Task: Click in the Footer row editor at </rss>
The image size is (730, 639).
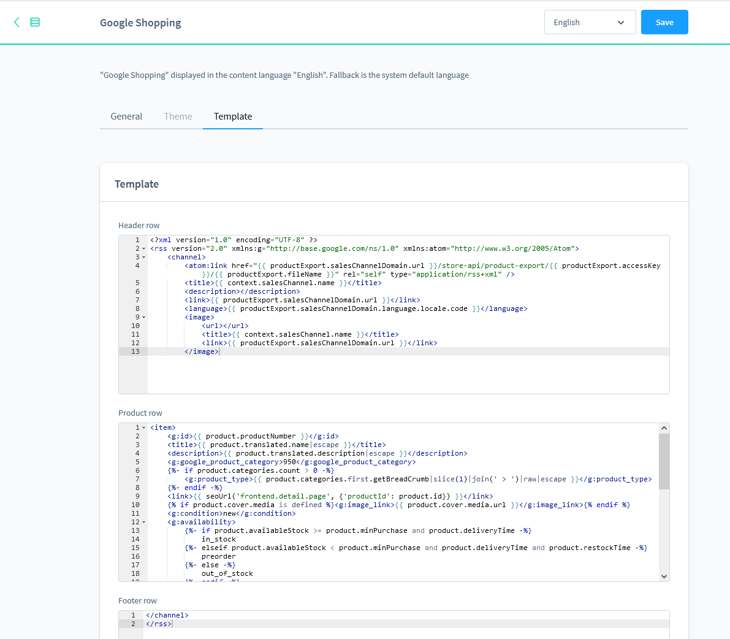Action: pos(159,624)
